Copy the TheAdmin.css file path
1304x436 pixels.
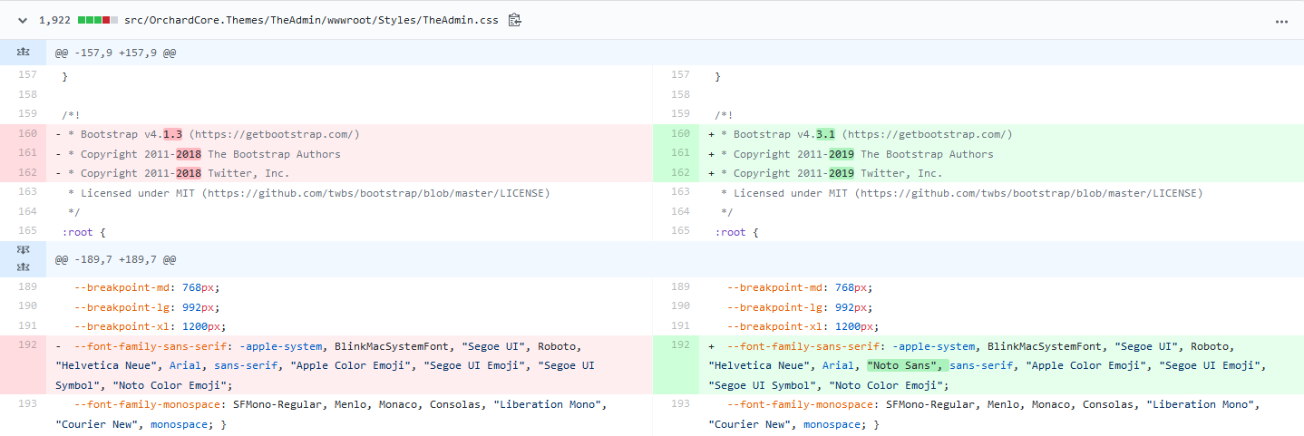tap(515, 20)
